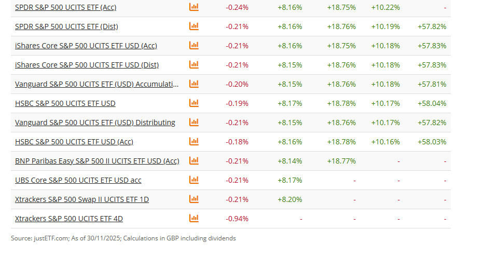This screenshot has height=257, width=484.
Task: Open chart icon for BNP Paribas Easy row
Action: click(x=194, y=160)
